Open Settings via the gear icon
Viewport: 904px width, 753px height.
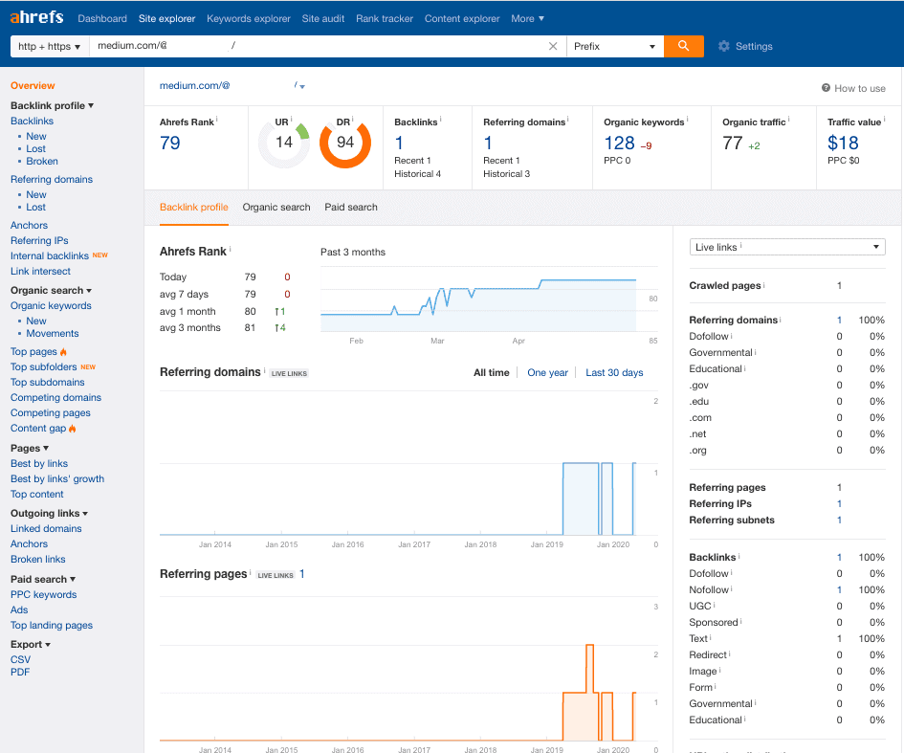pos(724,46)
